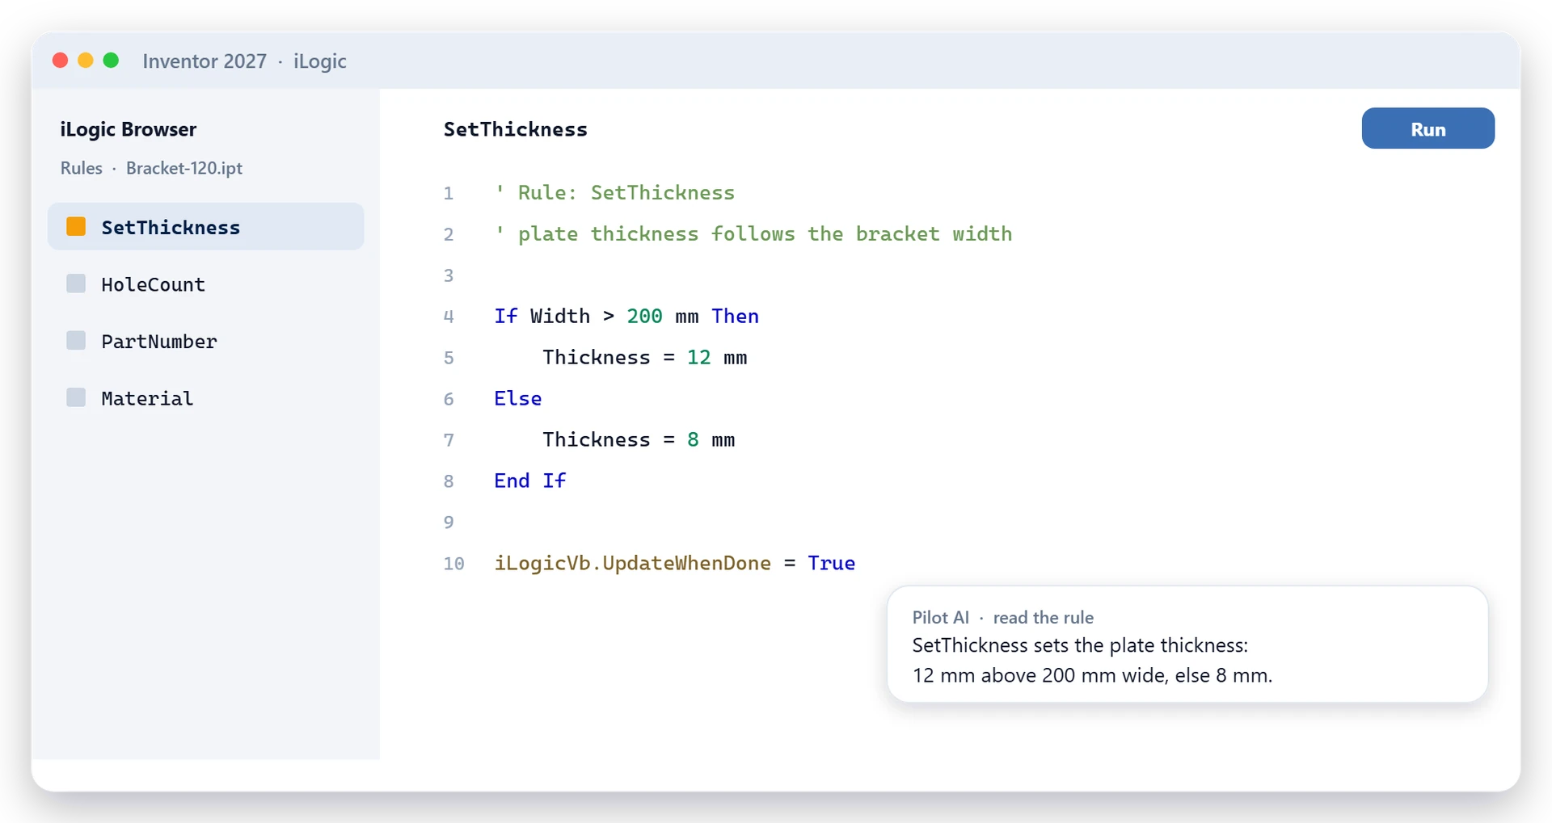
Task: Click the SetThickness editor title
Action: pyautogui.click(x=516, y=129)
